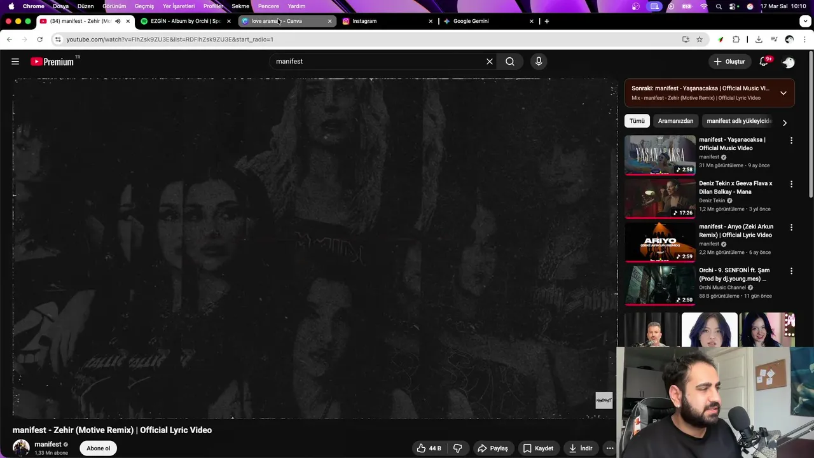Open more actions under the video
This screenshot has width=814, height=458.
point(610,448)
